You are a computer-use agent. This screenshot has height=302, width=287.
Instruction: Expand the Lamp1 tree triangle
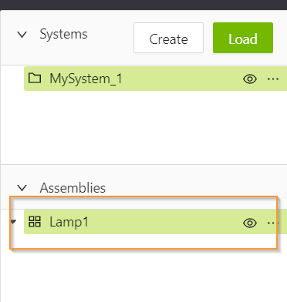13,221
